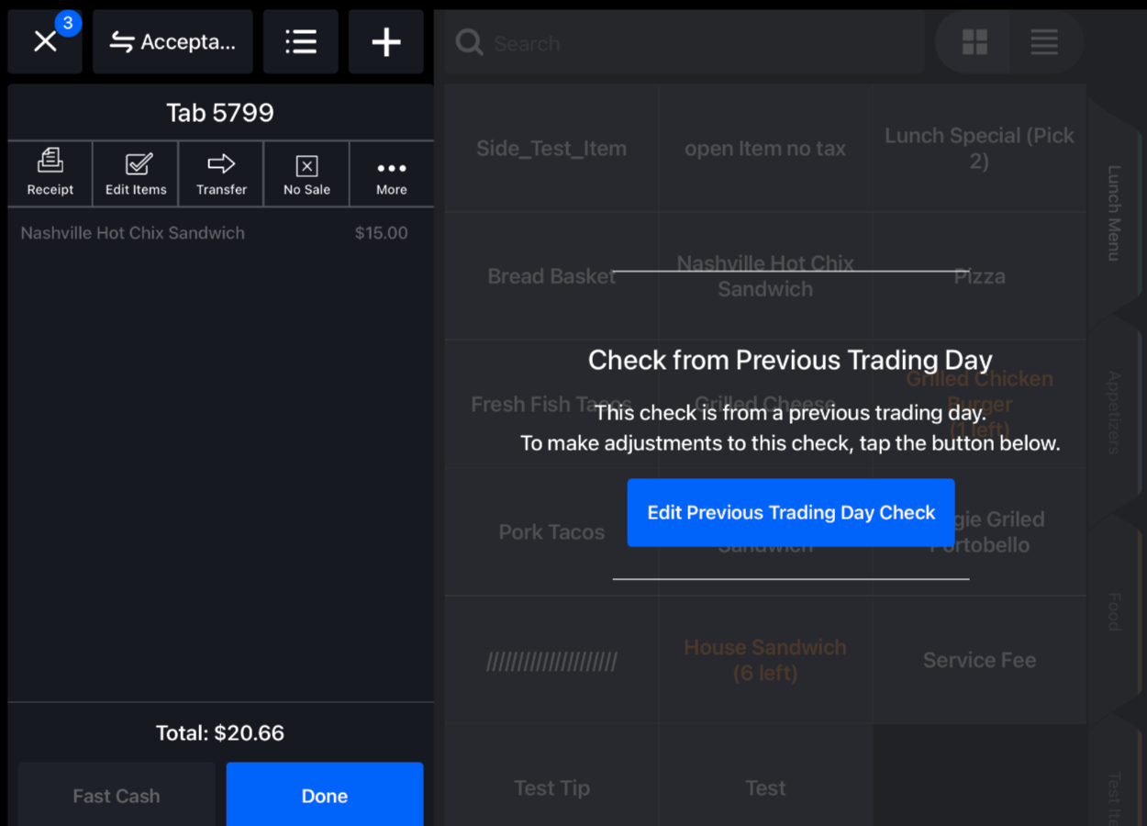Select Nashville Hot Chix Sandwich line item
The width and height of the screenshot is (1147, 826).
click(220, 232)
